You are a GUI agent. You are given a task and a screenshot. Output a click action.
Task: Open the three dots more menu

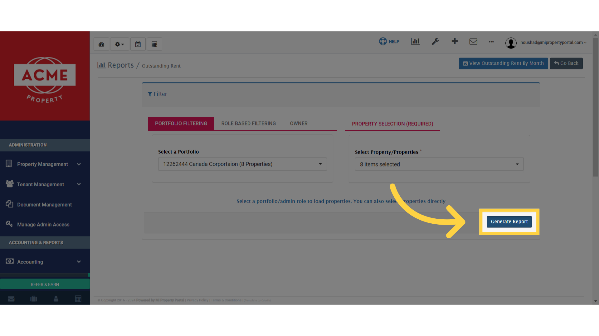[x=491, y=42]
